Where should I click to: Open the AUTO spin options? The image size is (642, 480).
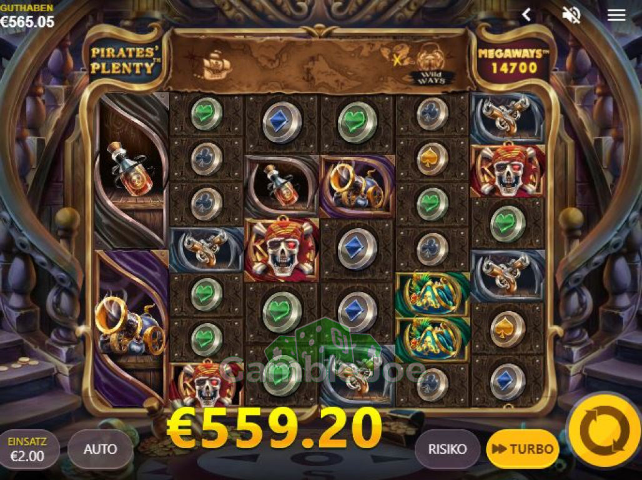(101, 449)
